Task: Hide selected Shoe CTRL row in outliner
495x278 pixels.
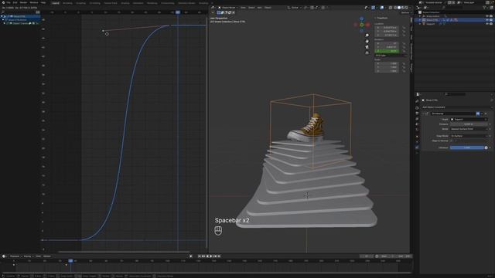Action: (487, 20)
